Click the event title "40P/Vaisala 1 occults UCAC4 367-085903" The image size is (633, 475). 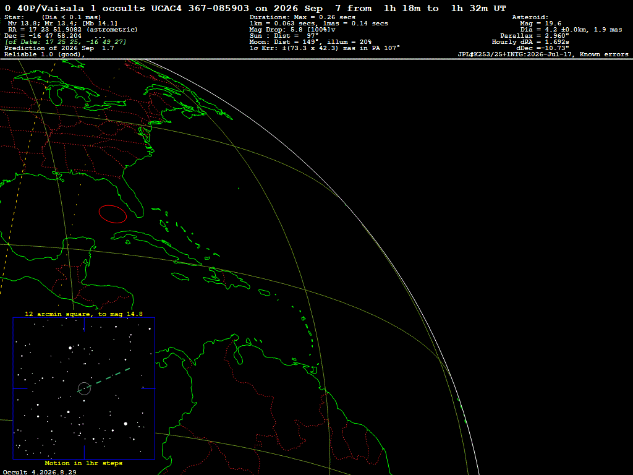[133, 8]
